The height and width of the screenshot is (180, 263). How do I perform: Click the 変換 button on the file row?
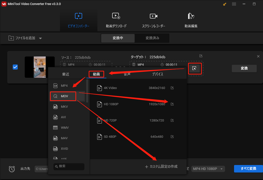click(x=244, y=68)
